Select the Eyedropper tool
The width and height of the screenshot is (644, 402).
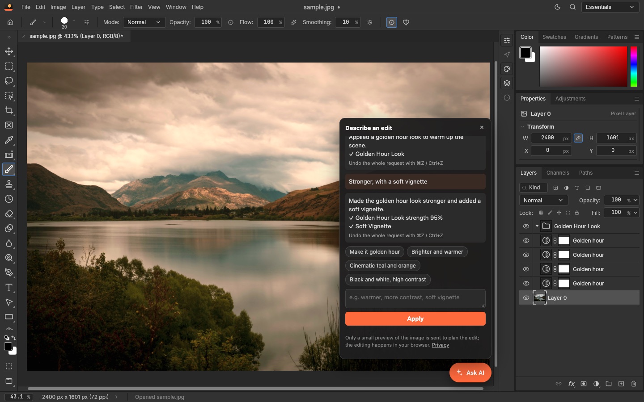tap(9, 140)
